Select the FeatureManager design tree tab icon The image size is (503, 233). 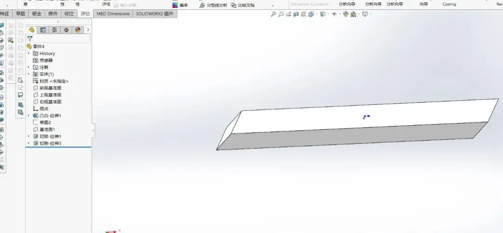click(x=32, y=30)
